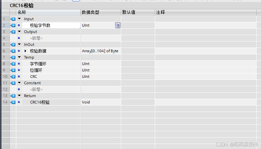261x149 pixels.
Task: Click the tag icon of CRC row
Action: tap(13, 77)
